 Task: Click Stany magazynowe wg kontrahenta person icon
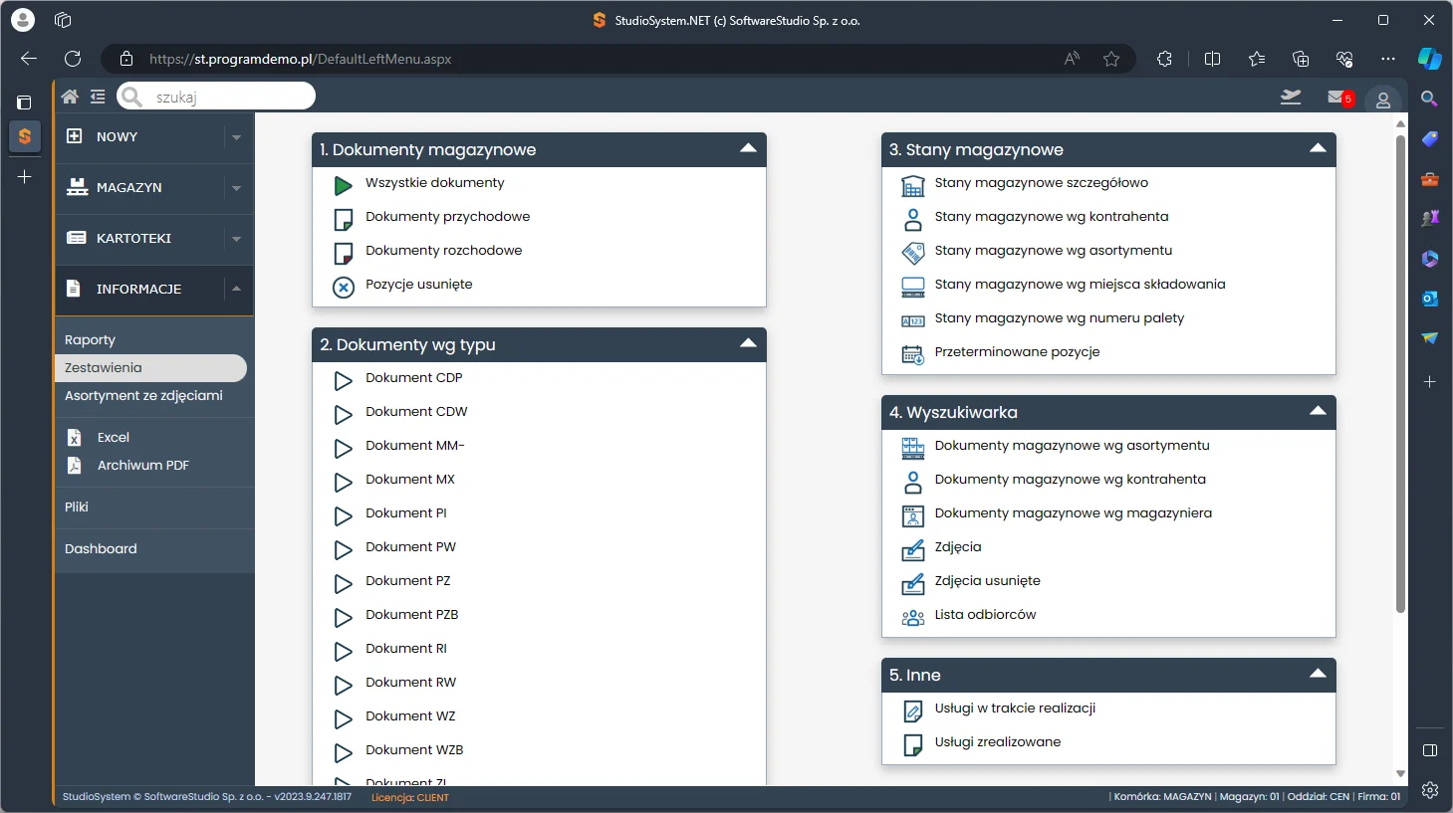[912, 219]
